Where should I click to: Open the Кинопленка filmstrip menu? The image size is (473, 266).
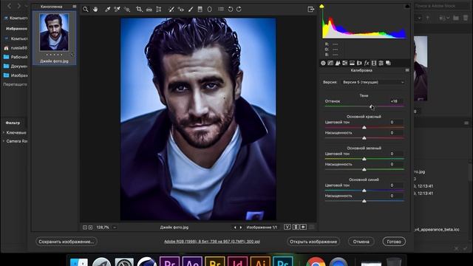74,7
